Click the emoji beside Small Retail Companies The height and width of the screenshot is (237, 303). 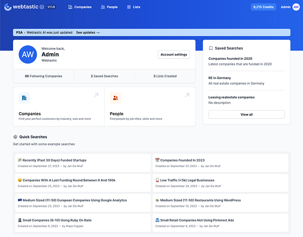tap(157, 220)
